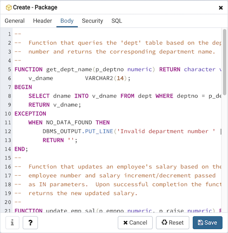The width and height of the screenshot is (228, 233).
Task: Open help with the question mark button
Action: coord(30,223)
